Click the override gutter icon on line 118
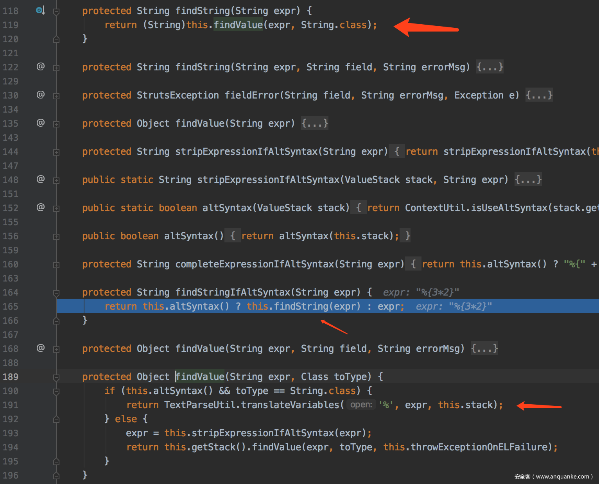The image size is (599, 484). 40,11
